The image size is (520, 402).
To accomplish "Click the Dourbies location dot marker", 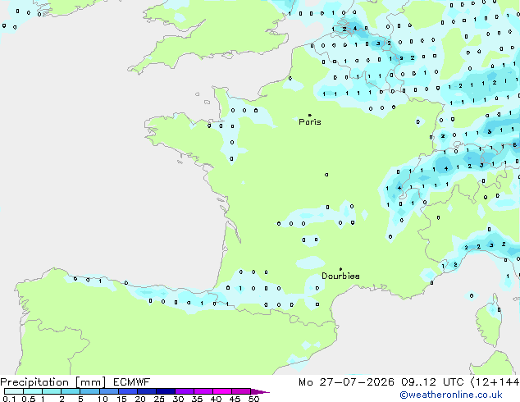I will pos(340,269).
